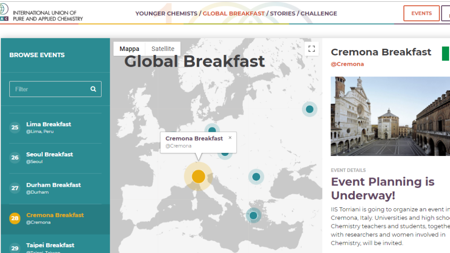This screenshot has width=450, height=253.
Task: Open Challenge menu item
Action: [x=319, y=14]
